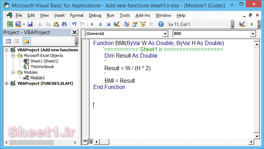Open Project Explorer toolbar icon
Screen dimensions: 264x149
pyautogui.click(x=126, y=24)
